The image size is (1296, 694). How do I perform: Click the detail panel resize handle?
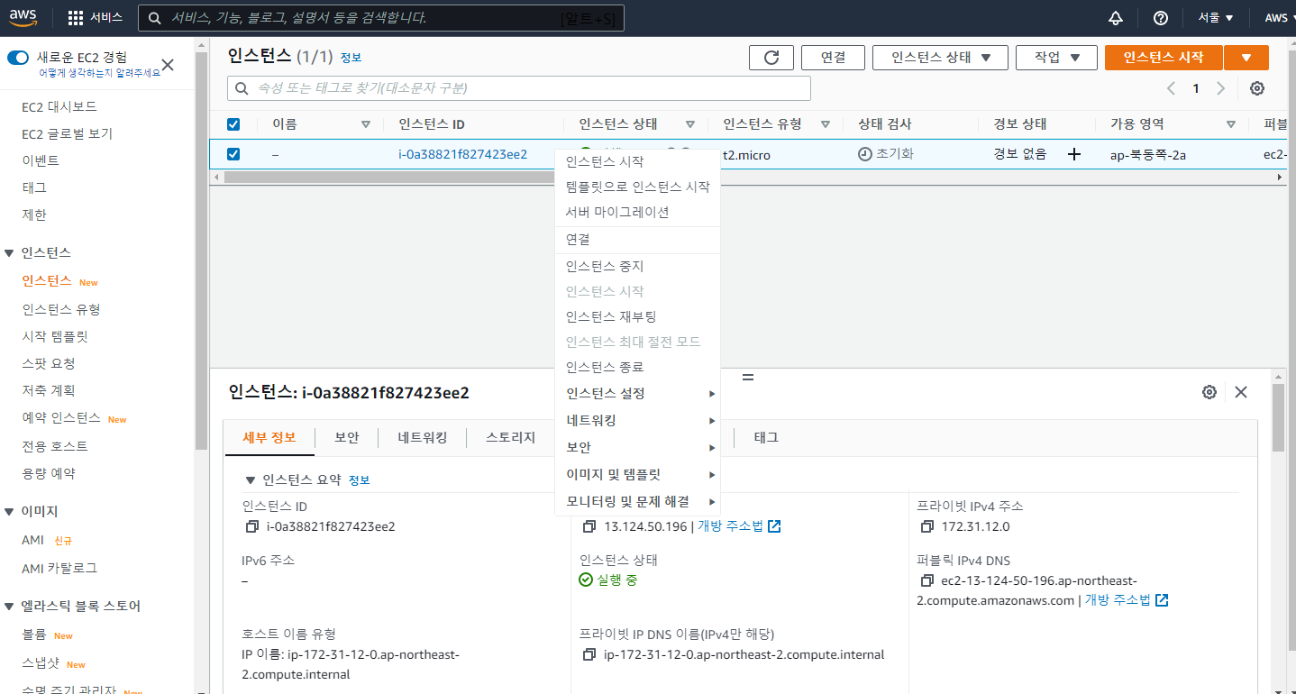(x=747, y=376)
